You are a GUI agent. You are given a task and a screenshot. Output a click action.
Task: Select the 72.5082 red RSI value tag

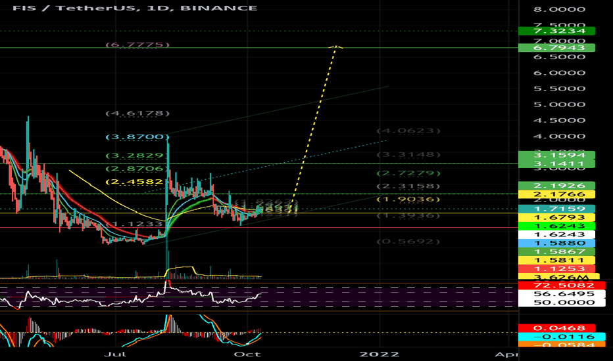coord(562,286)
